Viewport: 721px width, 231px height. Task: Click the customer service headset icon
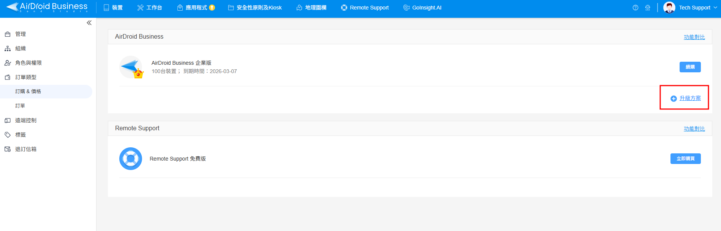[x=648, y=8]
